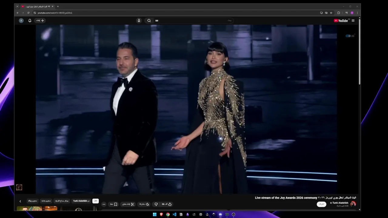Screen dimensions: 388x218
Task: Open the YouTube hamburger guide menu
Action: 353,21
